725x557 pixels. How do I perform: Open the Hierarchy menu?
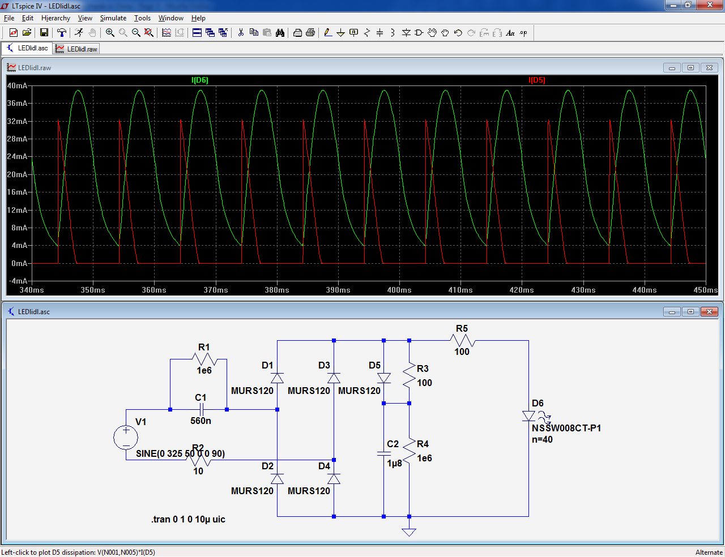[56, 18]
